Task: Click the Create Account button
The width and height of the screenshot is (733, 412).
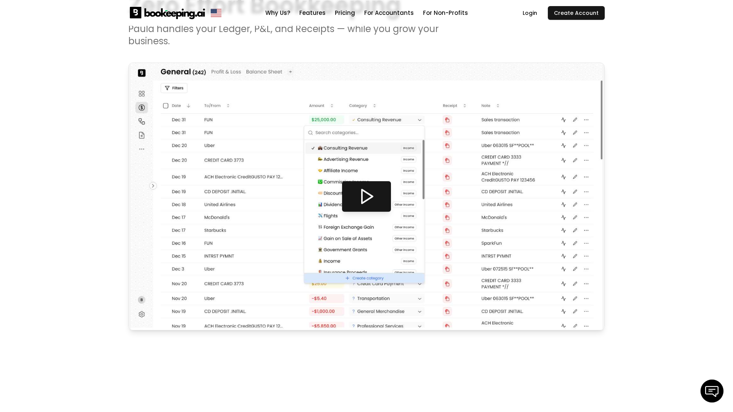Action: 576,13
